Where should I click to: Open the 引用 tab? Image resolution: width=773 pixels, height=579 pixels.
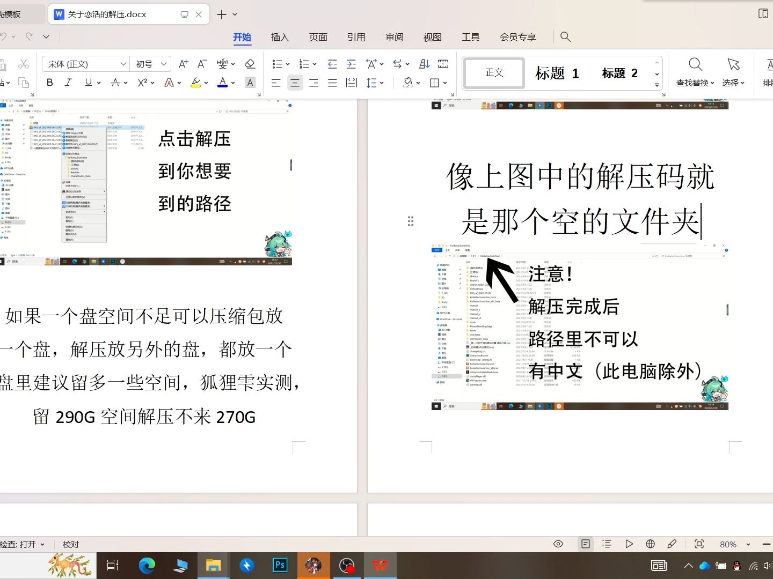[356, 37]
